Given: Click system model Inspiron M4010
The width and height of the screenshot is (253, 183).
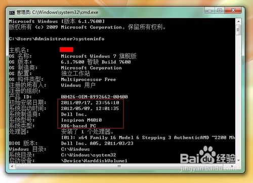Looking at the screenshot, I should 81,120.
